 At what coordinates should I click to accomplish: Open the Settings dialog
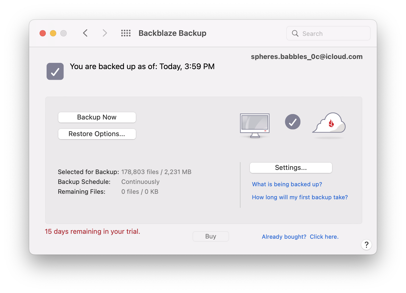pos(291,168)
